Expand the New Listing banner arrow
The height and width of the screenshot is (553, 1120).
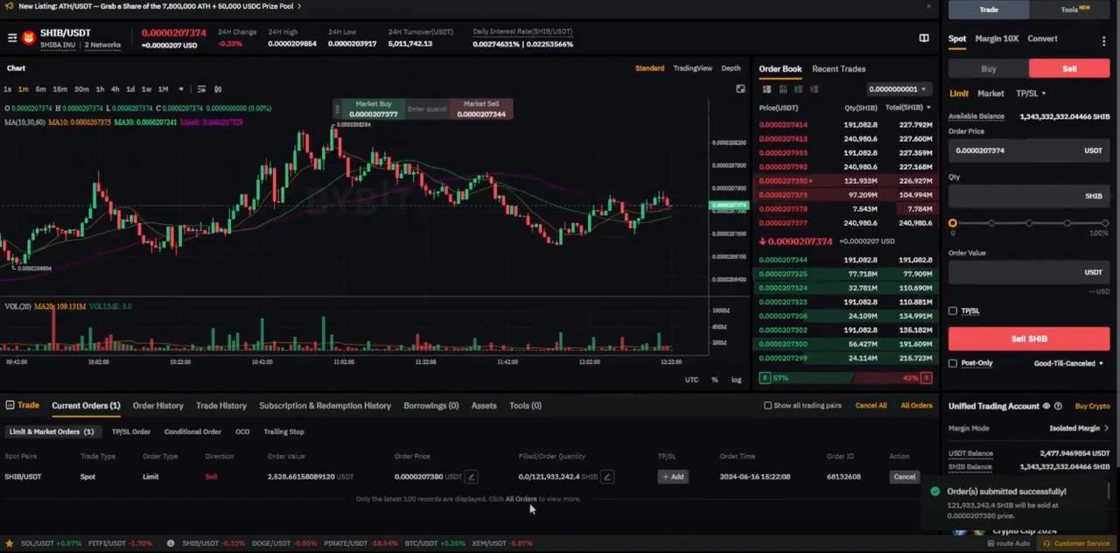(x=299, y=6)
